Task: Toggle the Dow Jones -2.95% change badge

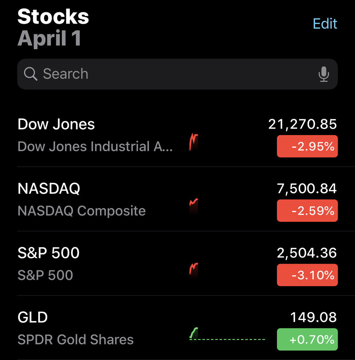Action: (x=307, y=146)
